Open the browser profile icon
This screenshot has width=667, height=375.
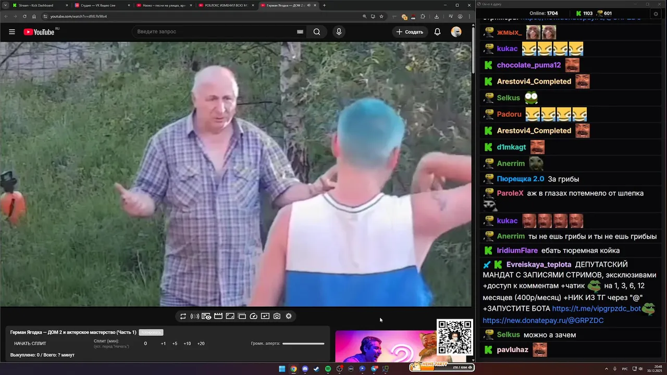point(460,16)
